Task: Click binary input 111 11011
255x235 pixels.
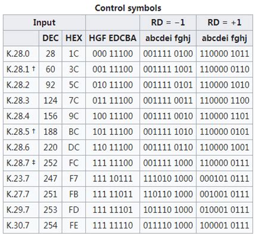Action: (x=113, y=194)
